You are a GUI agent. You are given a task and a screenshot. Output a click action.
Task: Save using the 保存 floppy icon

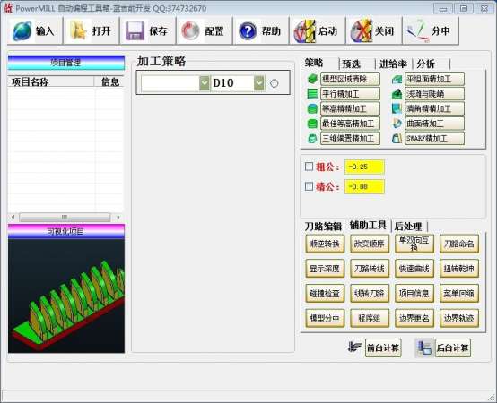(135, 31)
